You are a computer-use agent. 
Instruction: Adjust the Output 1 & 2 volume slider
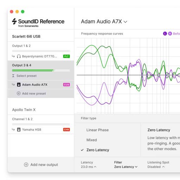click(41, 51)
